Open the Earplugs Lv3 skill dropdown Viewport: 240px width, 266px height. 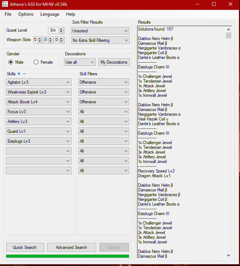click(38, 141)
